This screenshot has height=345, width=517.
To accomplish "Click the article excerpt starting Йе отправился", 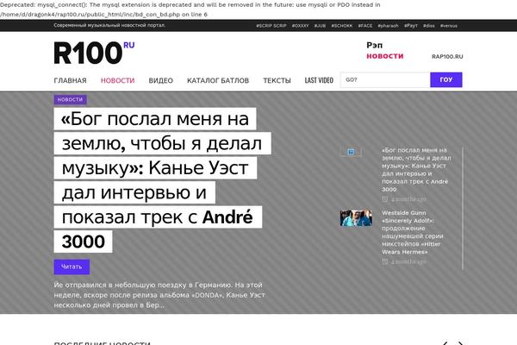I will point(159,295).
